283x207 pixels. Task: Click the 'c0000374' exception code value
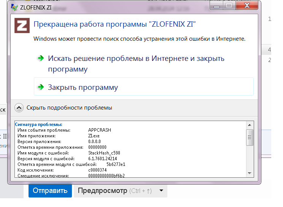click(97, 170)
